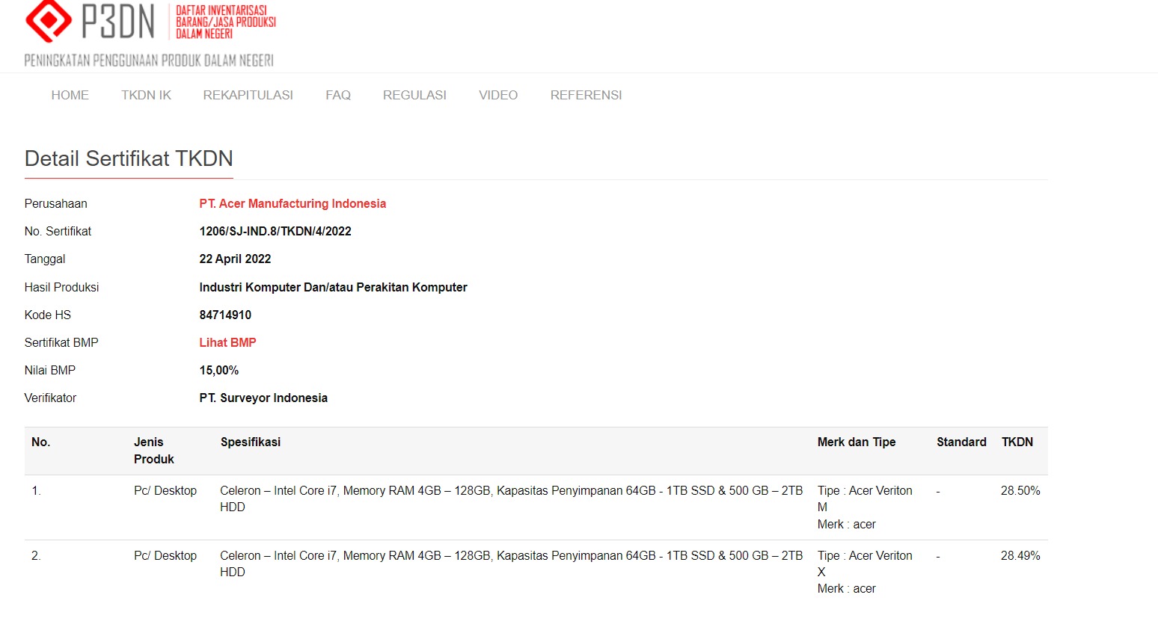Click the date 22 April 2022
This screenshot has width=1158, height=636.
click(235, 259)
